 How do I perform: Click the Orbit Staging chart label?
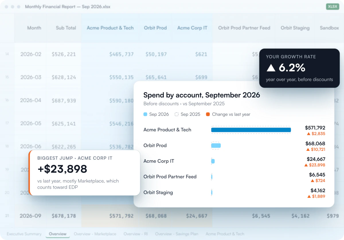(x=158, y=192)
